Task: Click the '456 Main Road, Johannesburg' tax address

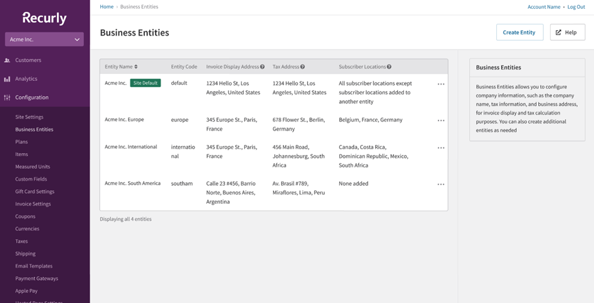Action: (299, 156)
